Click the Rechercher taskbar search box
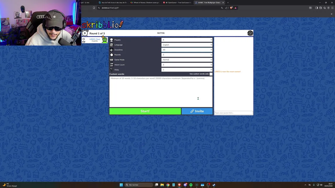 click(138, 185)
